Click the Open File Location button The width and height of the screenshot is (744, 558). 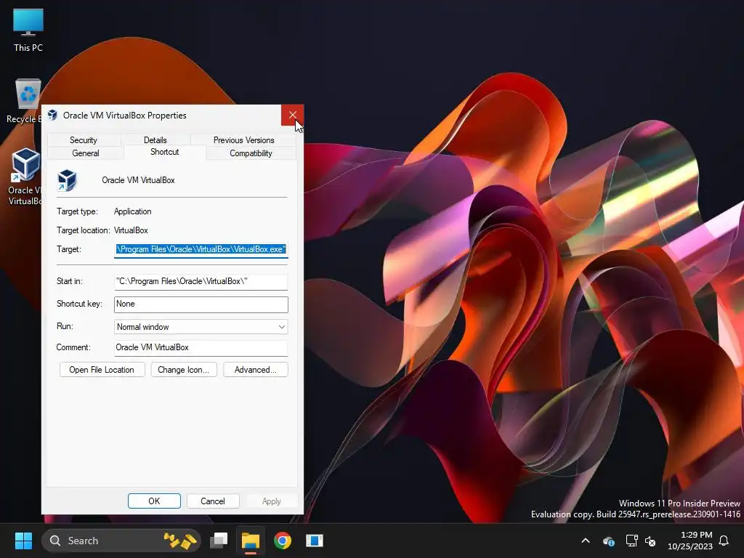102,370
